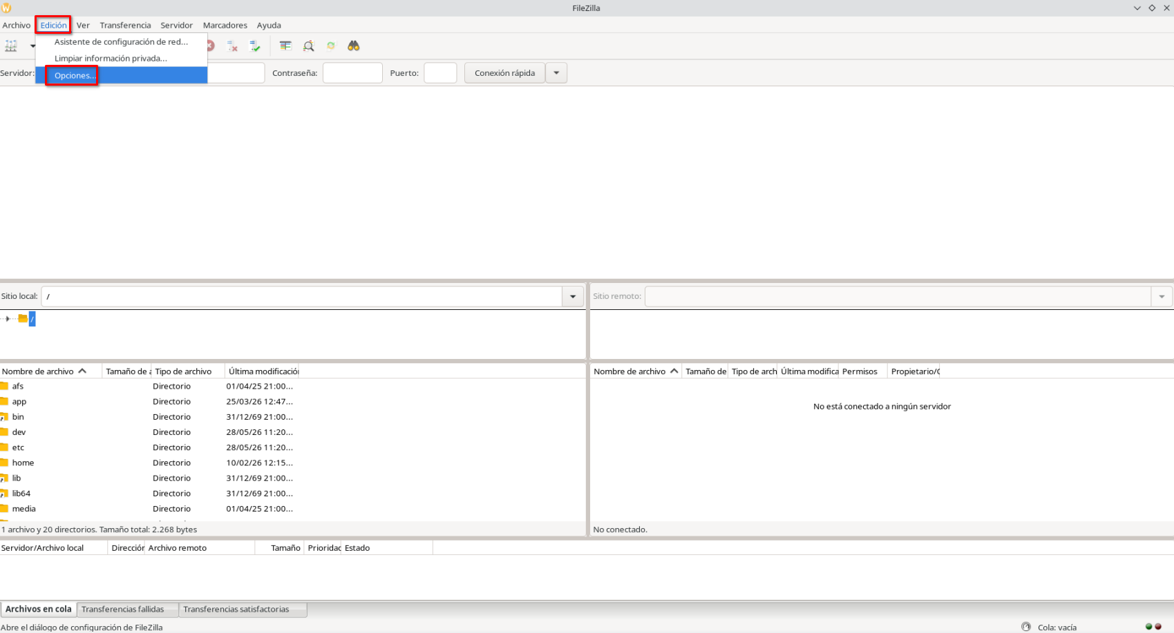Click the folder icon beside media

4,509
